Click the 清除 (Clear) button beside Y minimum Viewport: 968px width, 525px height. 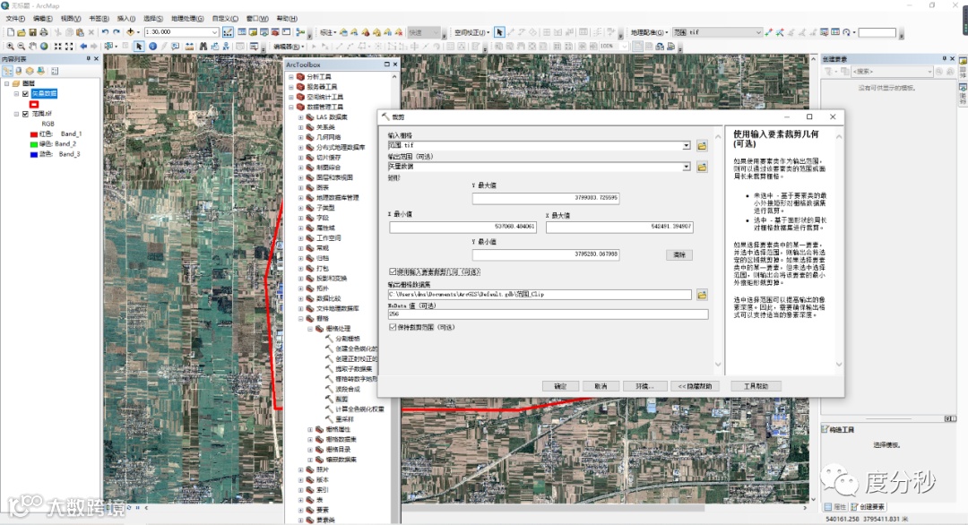679,254
